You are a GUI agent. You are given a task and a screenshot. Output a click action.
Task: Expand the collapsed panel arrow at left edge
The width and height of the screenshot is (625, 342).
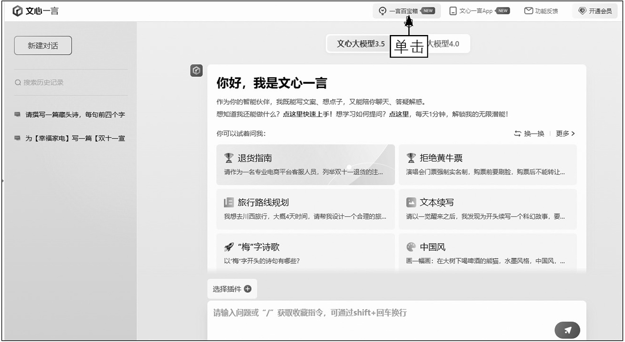tap(3, 181)
